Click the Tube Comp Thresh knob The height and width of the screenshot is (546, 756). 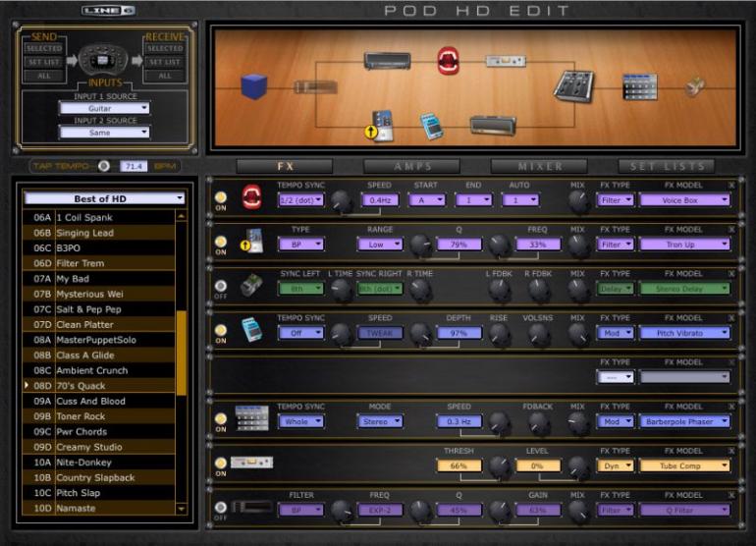(x=500, y=466)
